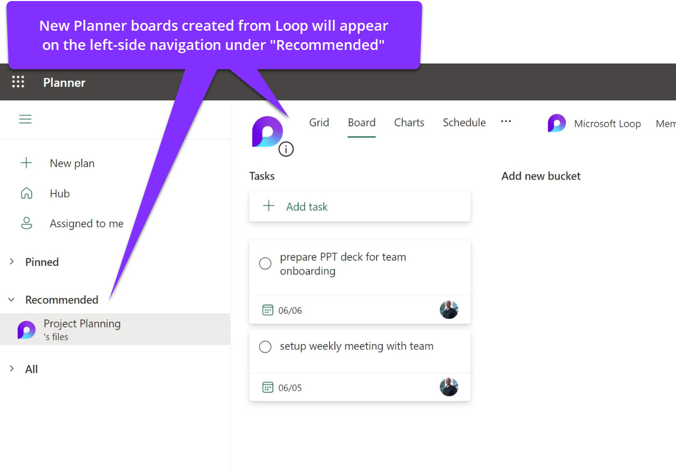The image size is (676, 472).
Task: Click the Add task button
Action: pyautogui.click(x=360, y=206)
